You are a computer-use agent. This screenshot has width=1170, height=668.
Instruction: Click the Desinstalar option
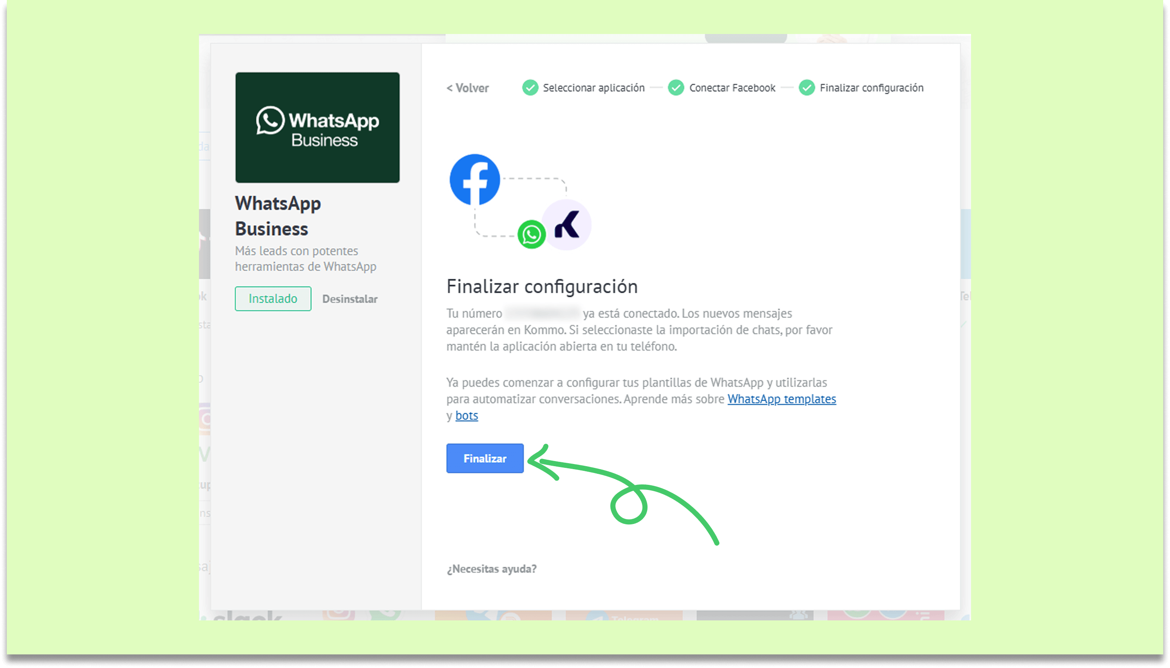(x=349, y=299)
